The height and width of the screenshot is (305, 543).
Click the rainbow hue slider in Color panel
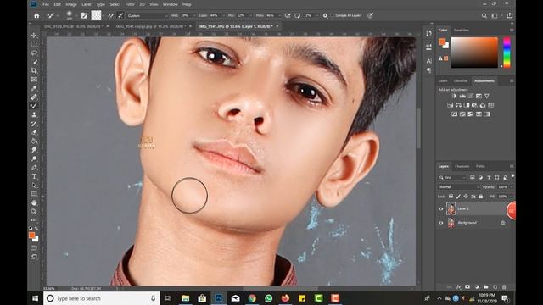pos(507,53)
